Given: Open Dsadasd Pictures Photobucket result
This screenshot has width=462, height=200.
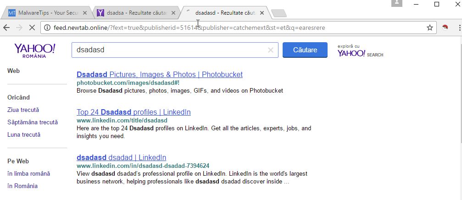Looking at the screenshot, I should 159,74.
